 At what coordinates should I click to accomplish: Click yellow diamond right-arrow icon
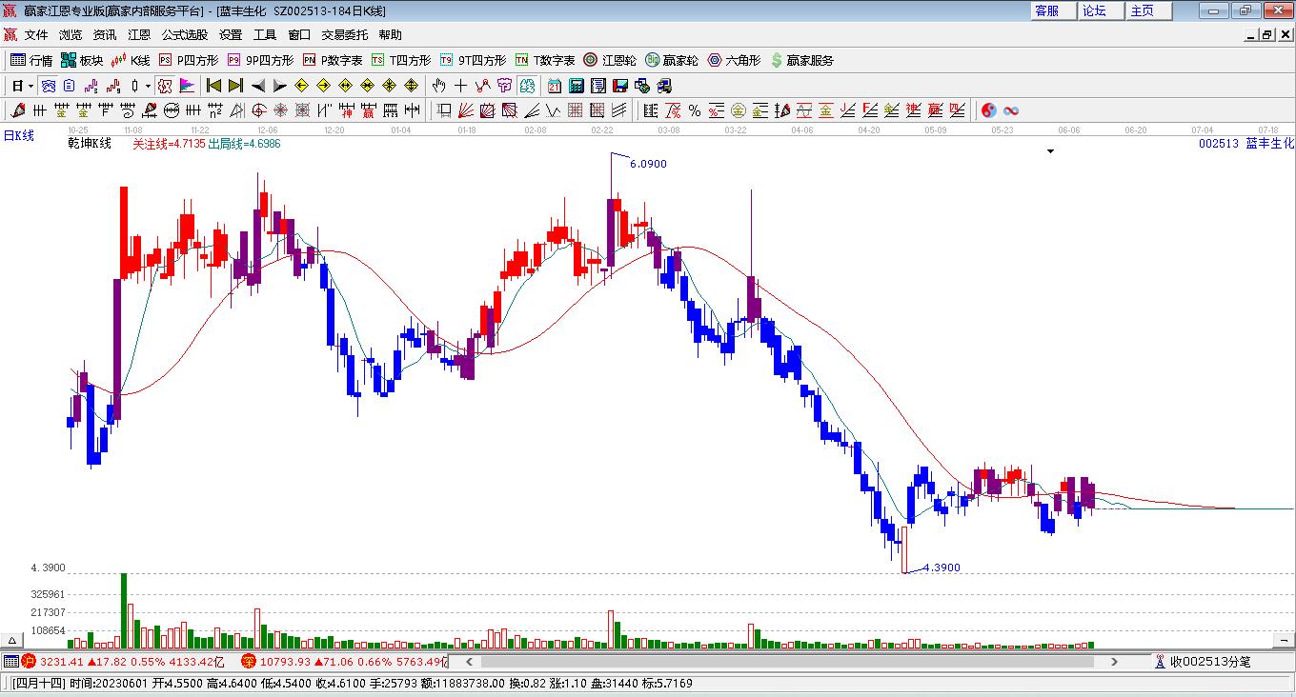(323, 86)
